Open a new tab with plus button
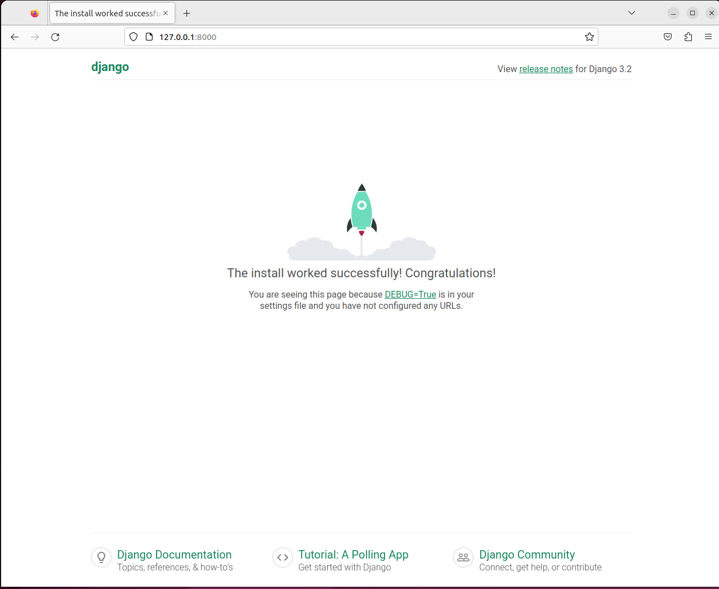The image size is (719, 589). [x=187, y=13]
